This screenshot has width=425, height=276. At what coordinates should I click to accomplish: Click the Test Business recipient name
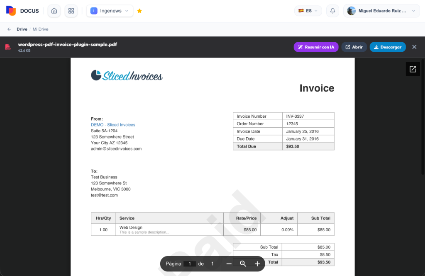pos(104,177)
